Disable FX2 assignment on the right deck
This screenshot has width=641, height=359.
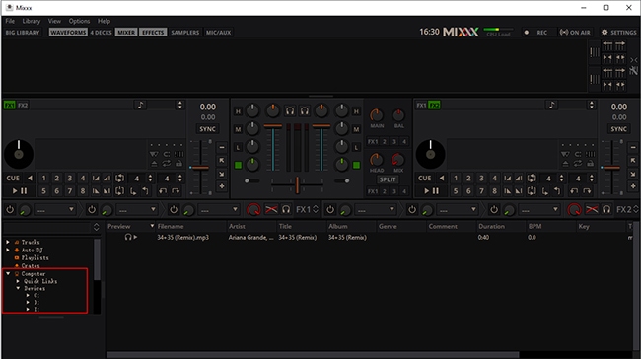[x=434, y=106]
